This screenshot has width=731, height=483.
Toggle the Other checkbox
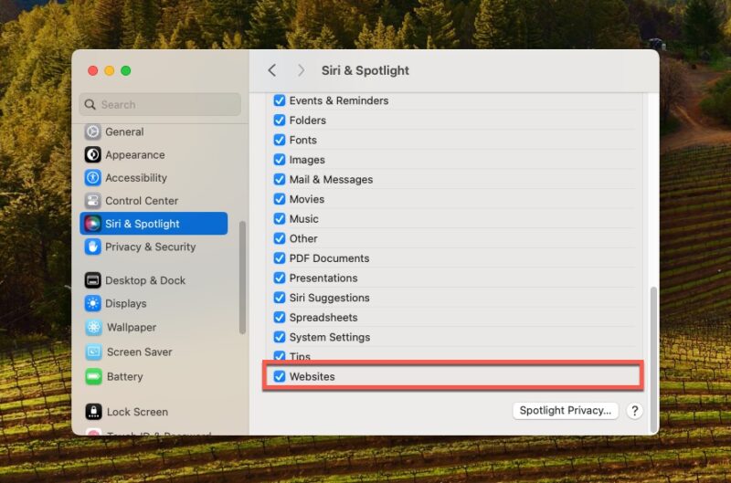point(280,238)
